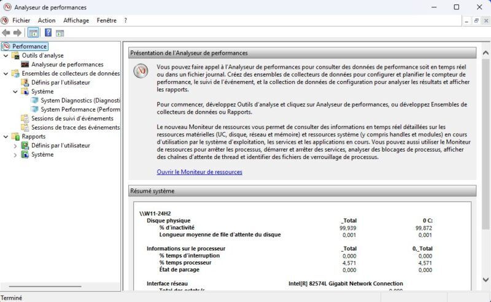Image resolution: width=491 pixels, height=302 pixels.
Task: Click the down arrow of the vertical scrollbar
Action: (485, 279)
